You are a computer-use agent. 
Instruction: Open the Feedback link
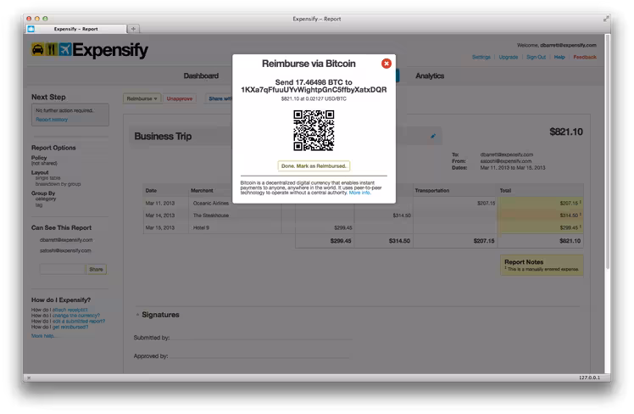[x=585, y=57]
